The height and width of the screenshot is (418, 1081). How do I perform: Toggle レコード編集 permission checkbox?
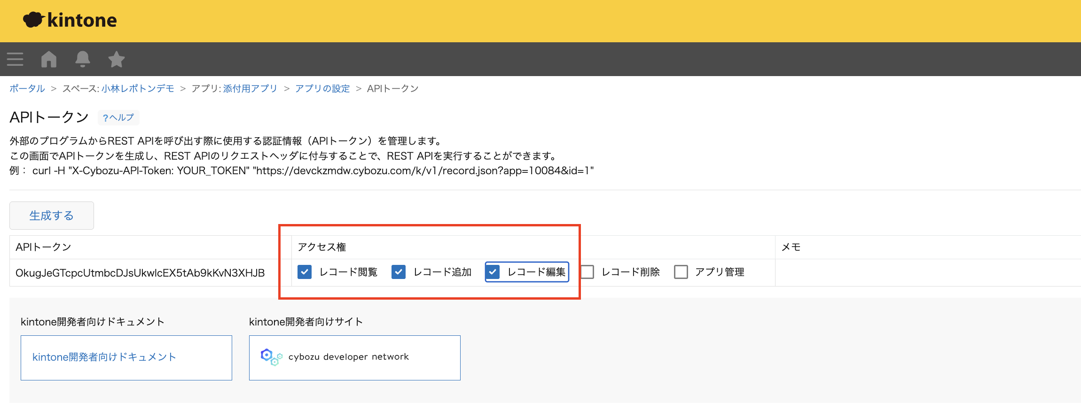click(493, 272)
